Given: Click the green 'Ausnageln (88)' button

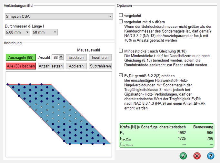Looking at the screenshot, I should point(21,57).
